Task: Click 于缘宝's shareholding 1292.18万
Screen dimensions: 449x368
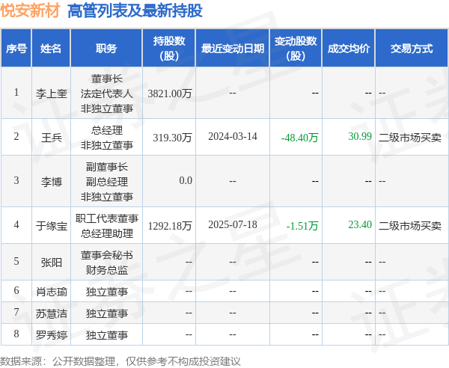Action: (x=170, y=226)
